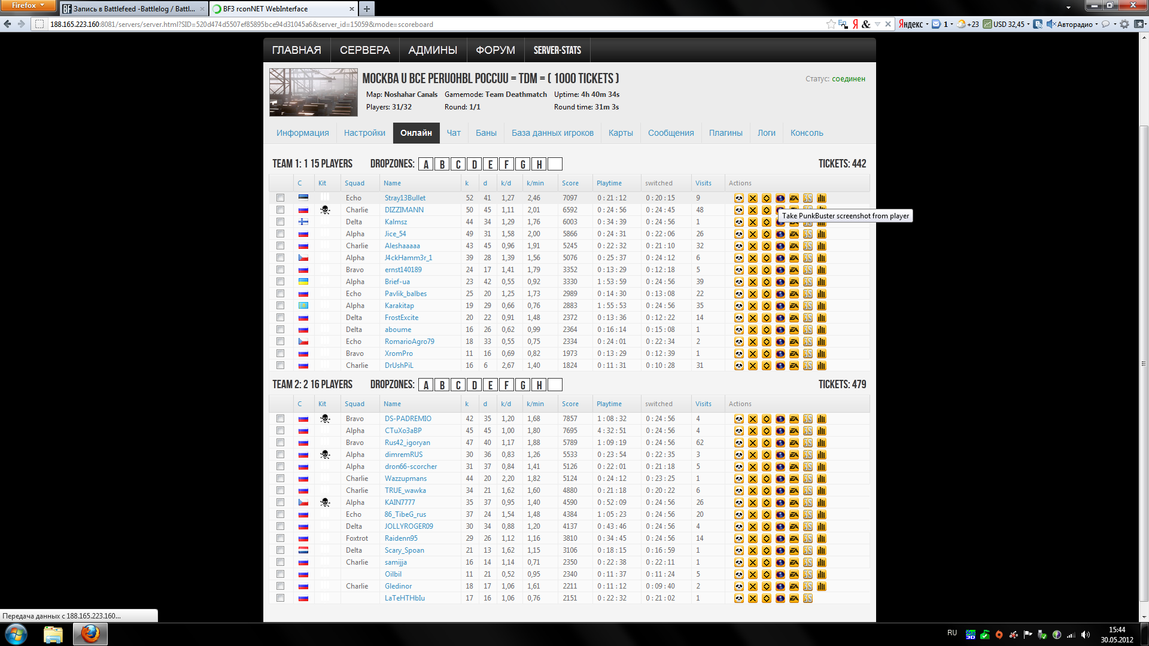Click 3S icon for KAIN7777
This screenshot has height=646, width=1149.
[808, 503]
